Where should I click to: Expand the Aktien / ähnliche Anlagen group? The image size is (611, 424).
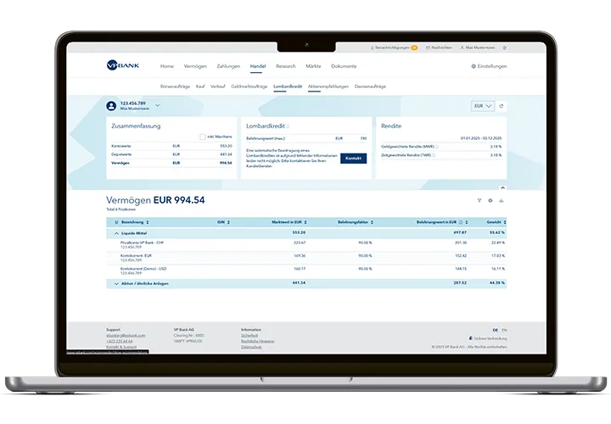(115, 283)
